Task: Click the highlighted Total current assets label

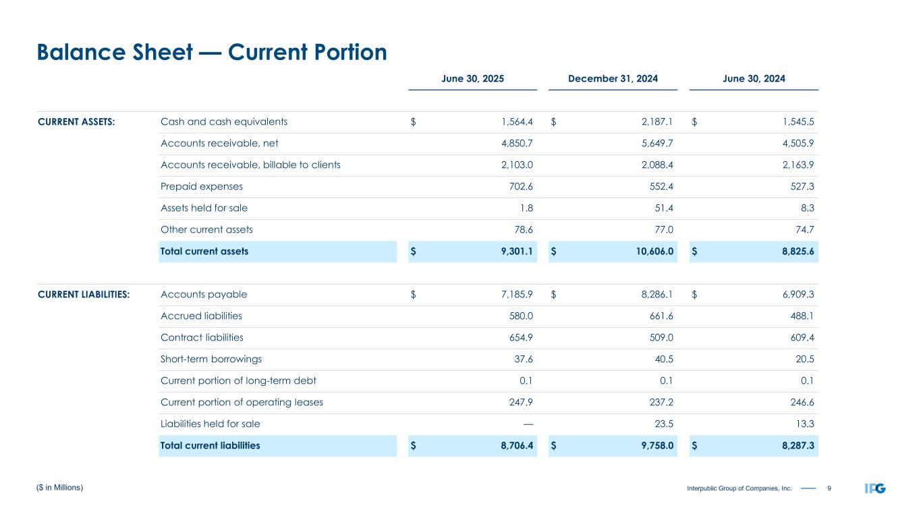Action: pyautogui.click(x=204, y=252)
